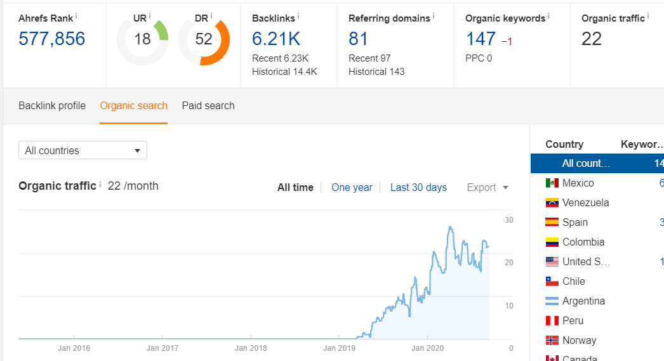664x361 pixels.
Task: Click info icon beside Organic traffic chart heading
Action: (100, 184)
